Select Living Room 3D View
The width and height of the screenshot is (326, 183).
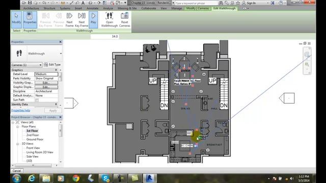(40, 152)
